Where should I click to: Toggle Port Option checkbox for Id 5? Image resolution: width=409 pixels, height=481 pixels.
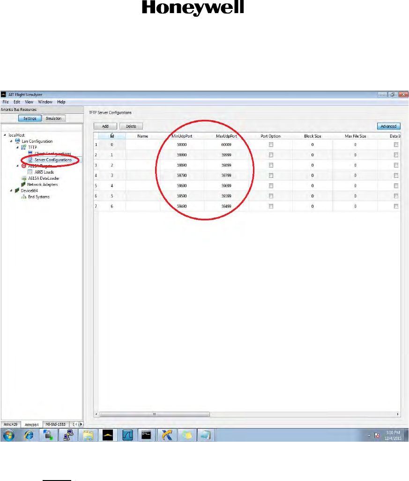click(x=271, y=196)
